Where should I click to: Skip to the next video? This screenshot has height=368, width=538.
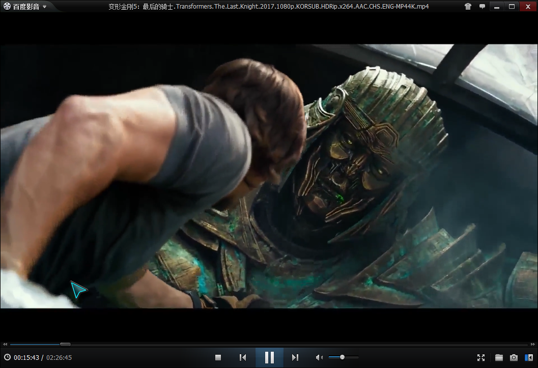(295, 357)
